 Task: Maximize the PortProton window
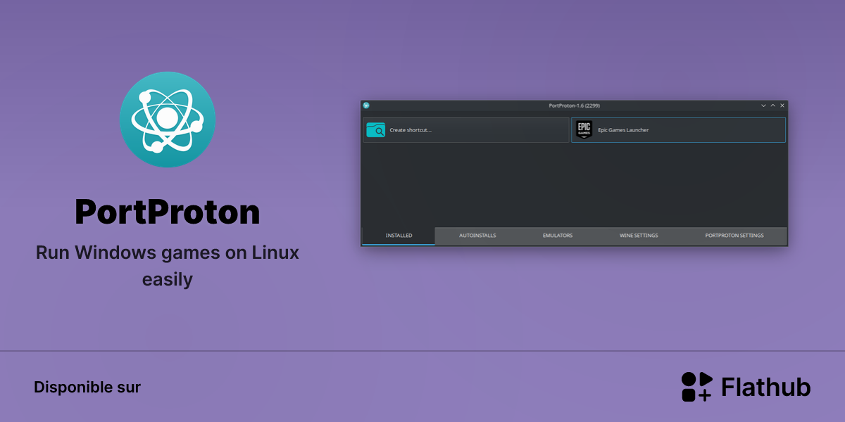coord(772,105)
